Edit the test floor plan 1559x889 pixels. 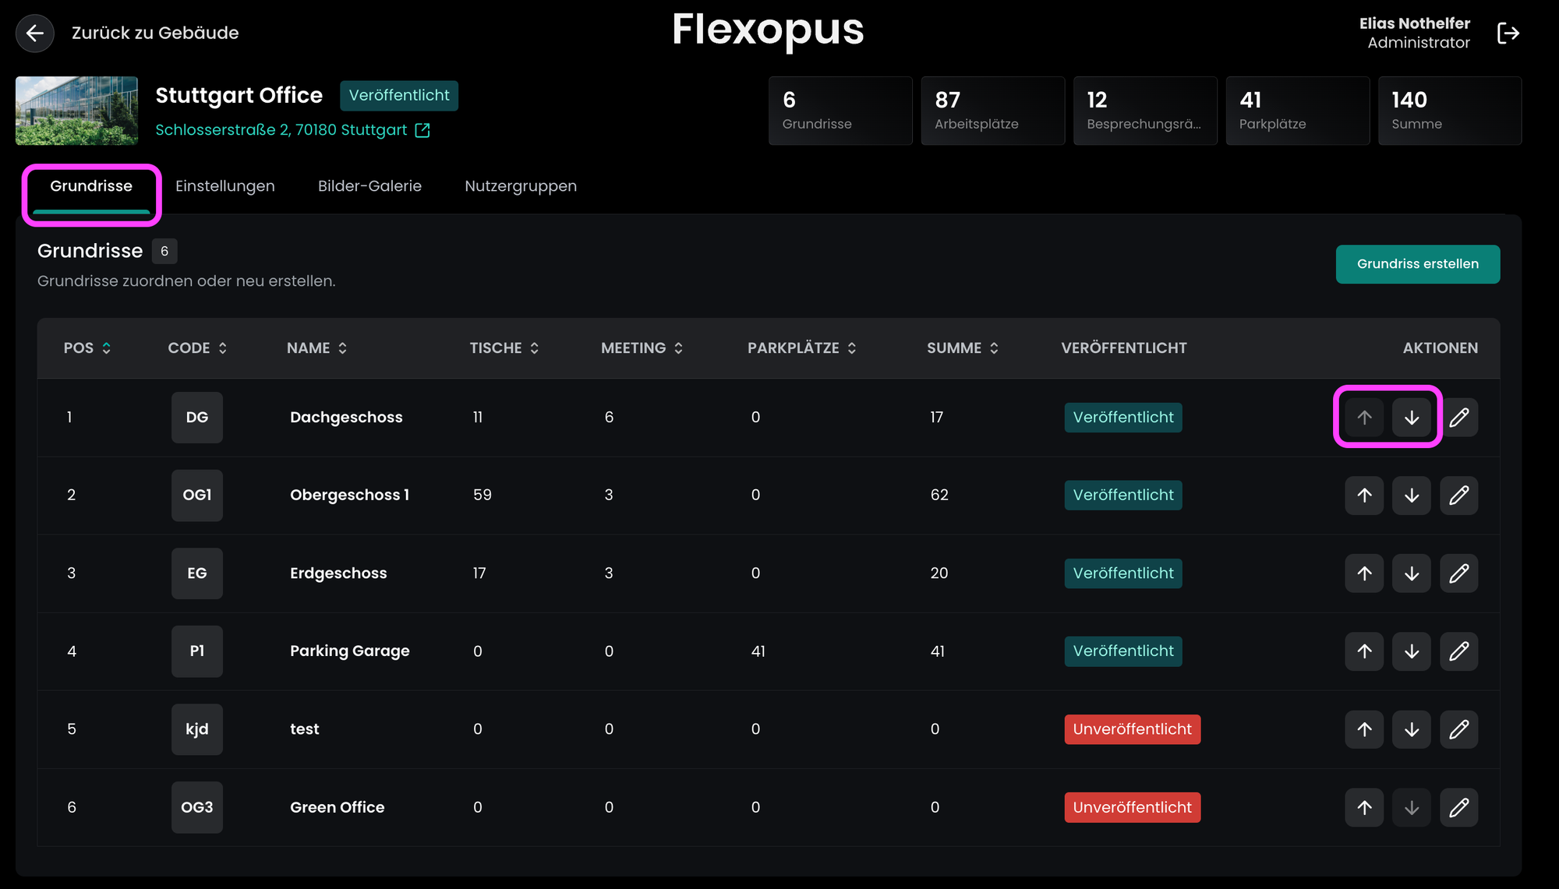tap(1458, 729)
